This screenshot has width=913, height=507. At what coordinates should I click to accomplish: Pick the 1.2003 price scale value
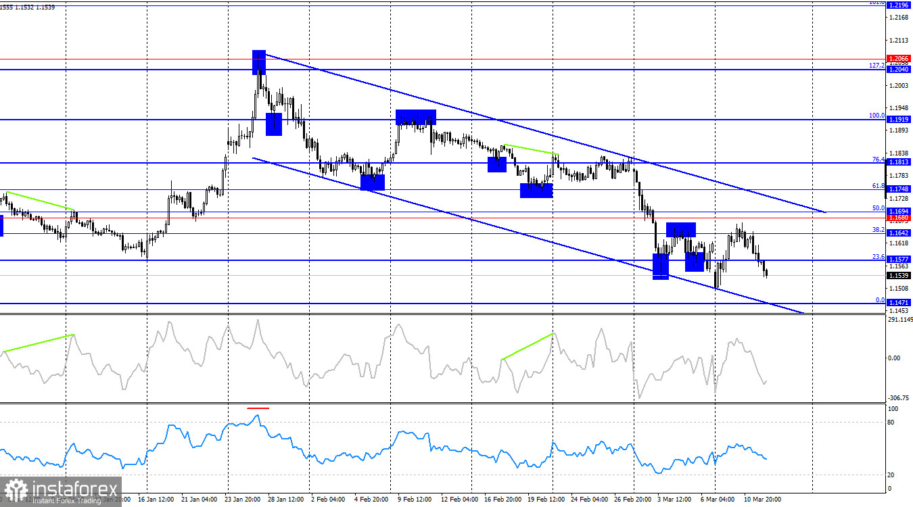click(899, 86)
